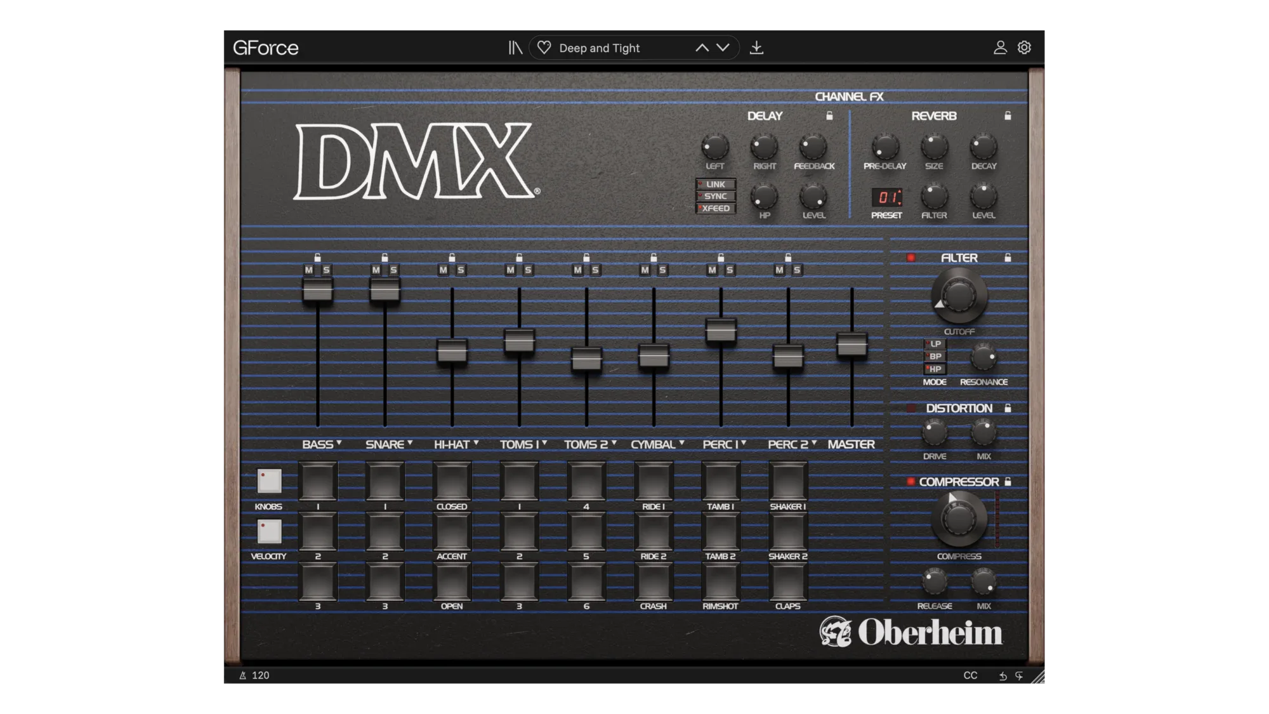Trigger the CLAPS drum pad
The image size is (1269, 714).
(788, 582)
